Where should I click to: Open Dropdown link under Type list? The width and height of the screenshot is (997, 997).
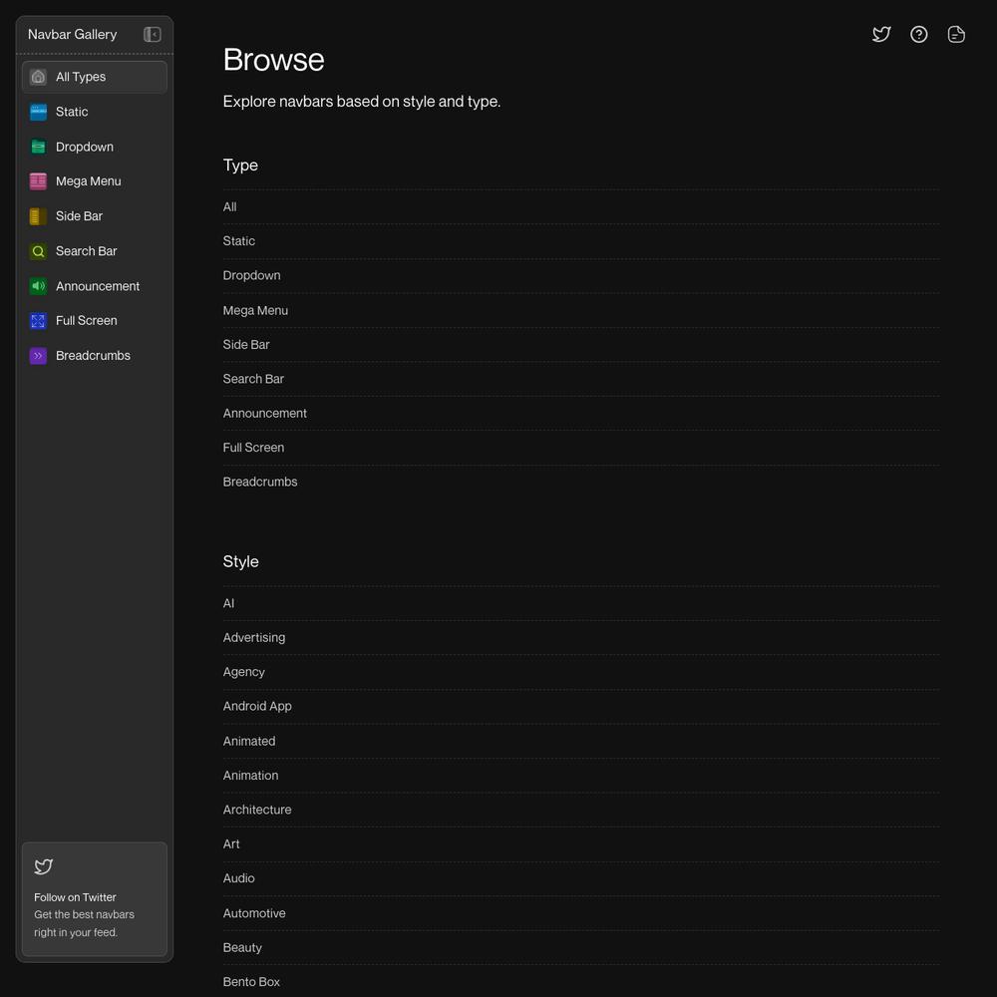[x=252, y=275]
